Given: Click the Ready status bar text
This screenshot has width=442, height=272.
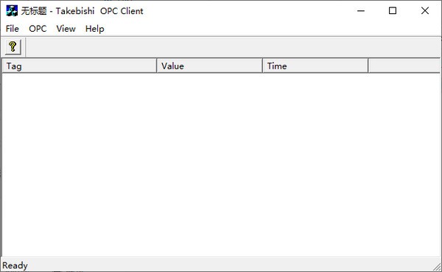Looking at the screenshot, I should pos(15,265).
